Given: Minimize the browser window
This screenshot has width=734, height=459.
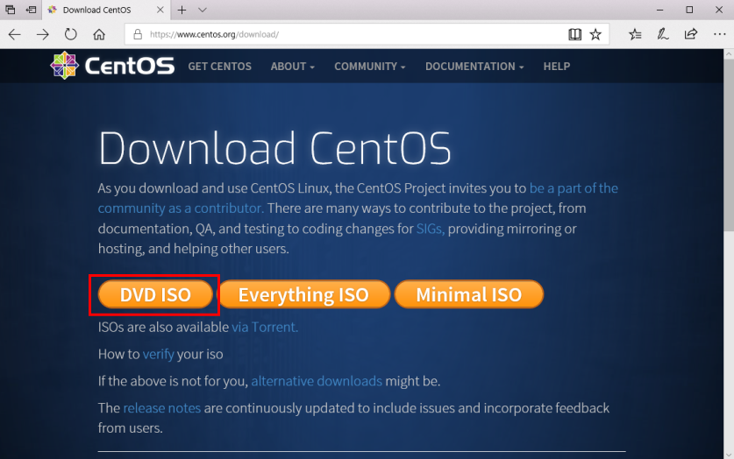Looking at the screenshot, I should click(659, 10).
